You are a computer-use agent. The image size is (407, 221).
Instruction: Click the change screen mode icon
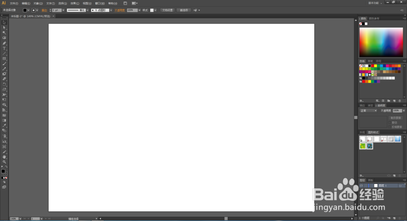pyautogui.click(x=4, y=187)
